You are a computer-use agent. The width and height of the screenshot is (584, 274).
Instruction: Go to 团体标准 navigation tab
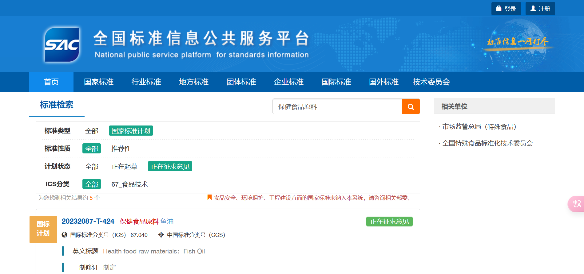241,82
